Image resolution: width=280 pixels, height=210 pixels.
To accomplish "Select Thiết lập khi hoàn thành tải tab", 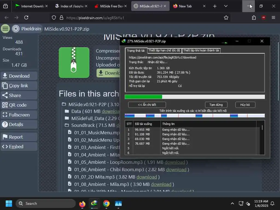I will pos(201,50).
